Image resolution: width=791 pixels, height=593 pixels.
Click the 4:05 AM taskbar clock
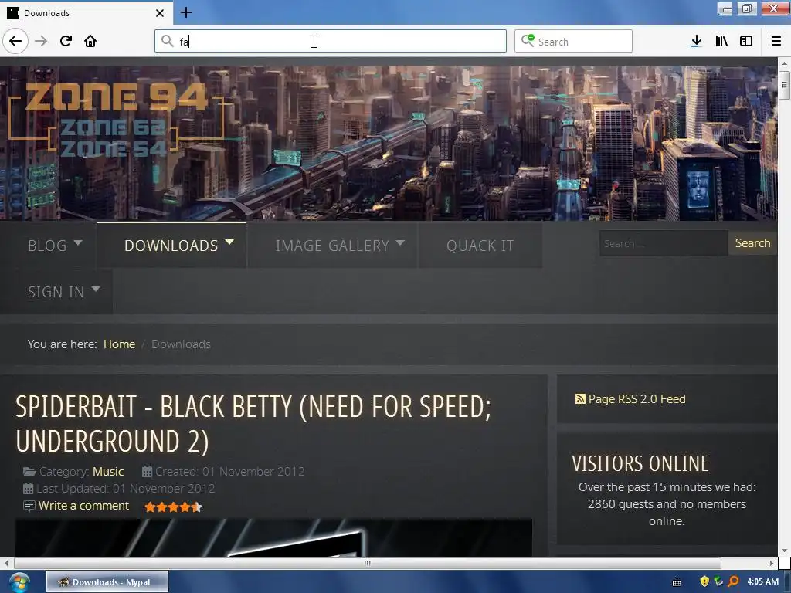(762, 581)
